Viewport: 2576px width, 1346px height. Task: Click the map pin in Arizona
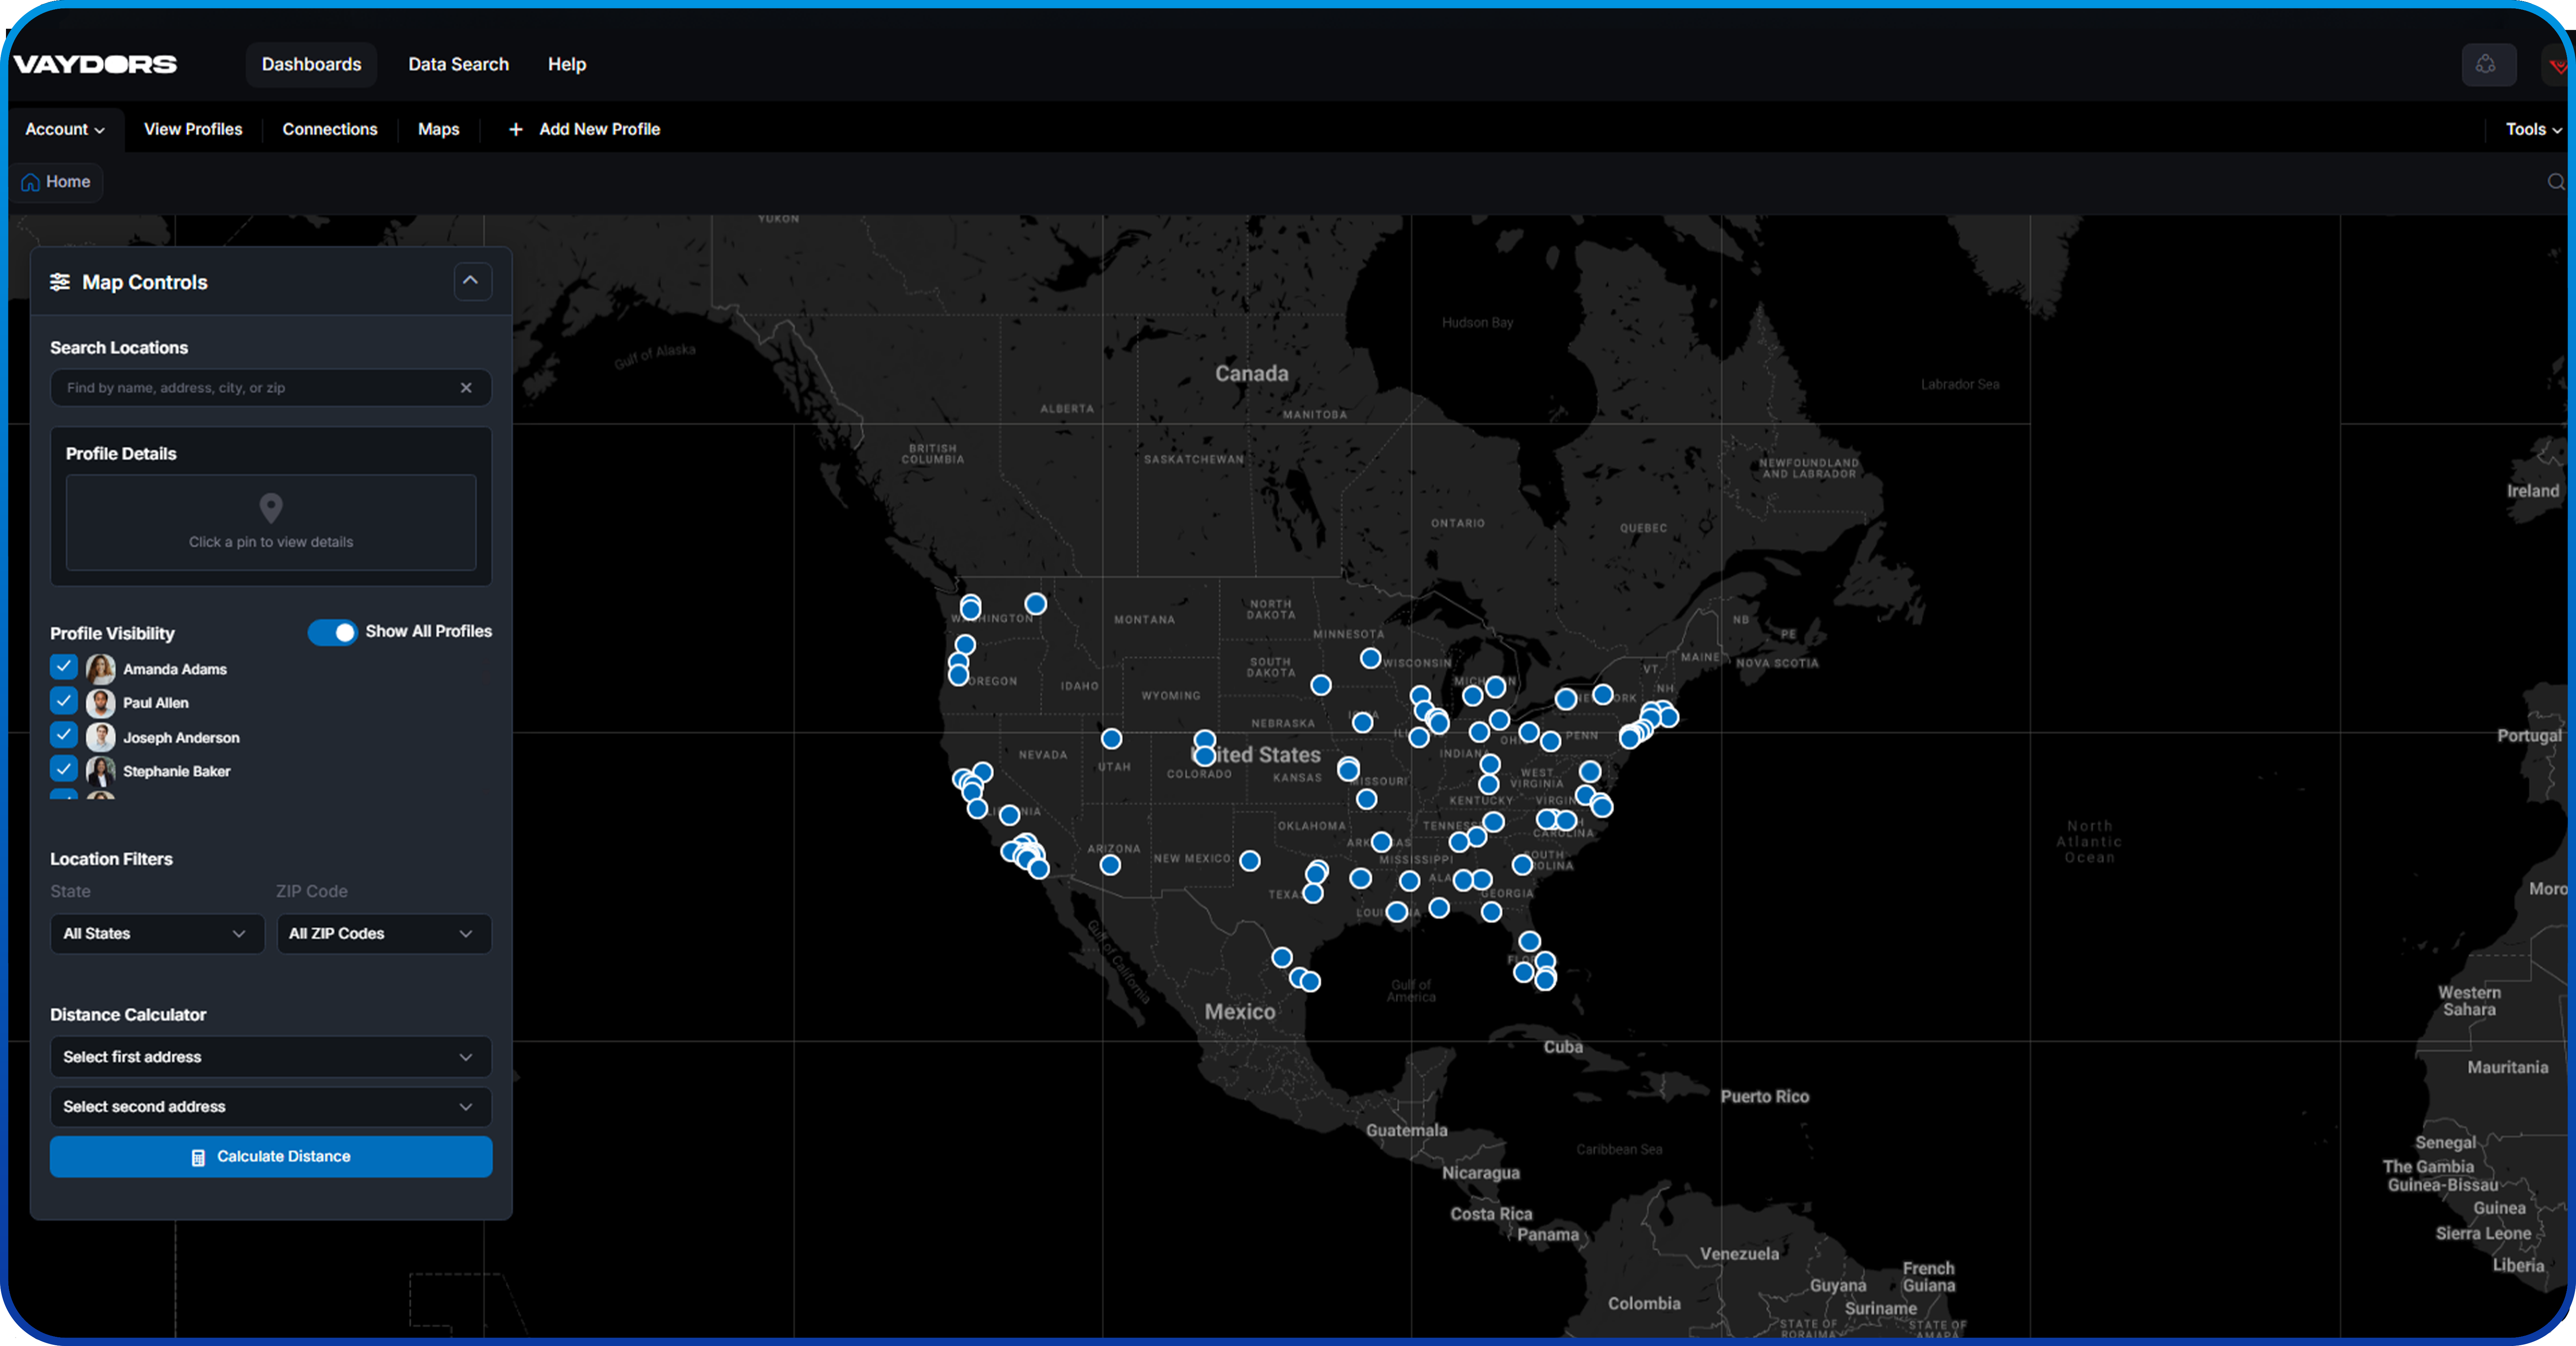1110,865
